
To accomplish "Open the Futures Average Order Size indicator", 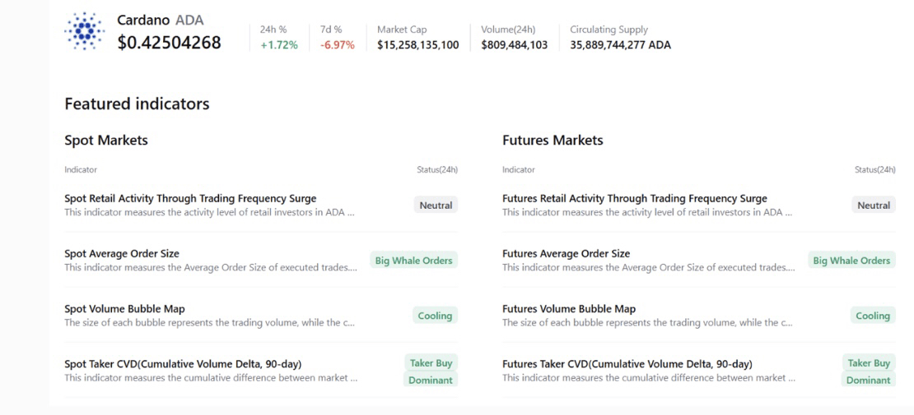I will pyautogui.click(x=566, y=254).
